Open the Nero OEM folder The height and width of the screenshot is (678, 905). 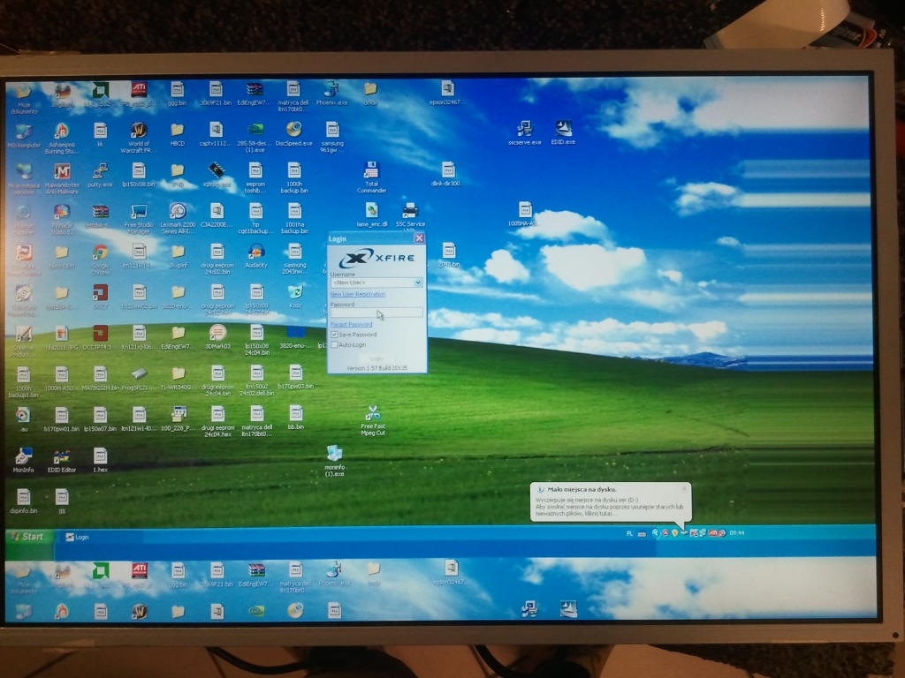62,258
